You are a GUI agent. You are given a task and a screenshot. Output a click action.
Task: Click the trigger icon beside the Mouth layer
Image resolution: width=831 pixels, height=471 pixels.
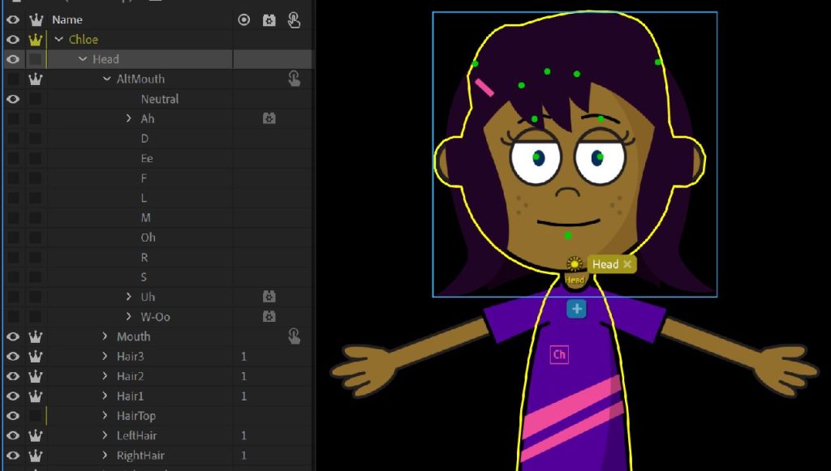click(295, 336)
